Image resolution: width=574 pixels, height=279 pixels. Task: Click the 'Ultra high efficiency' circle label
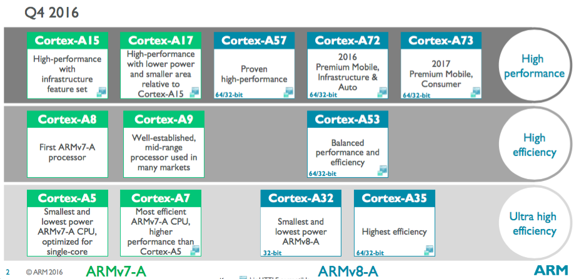click(534, 223)
